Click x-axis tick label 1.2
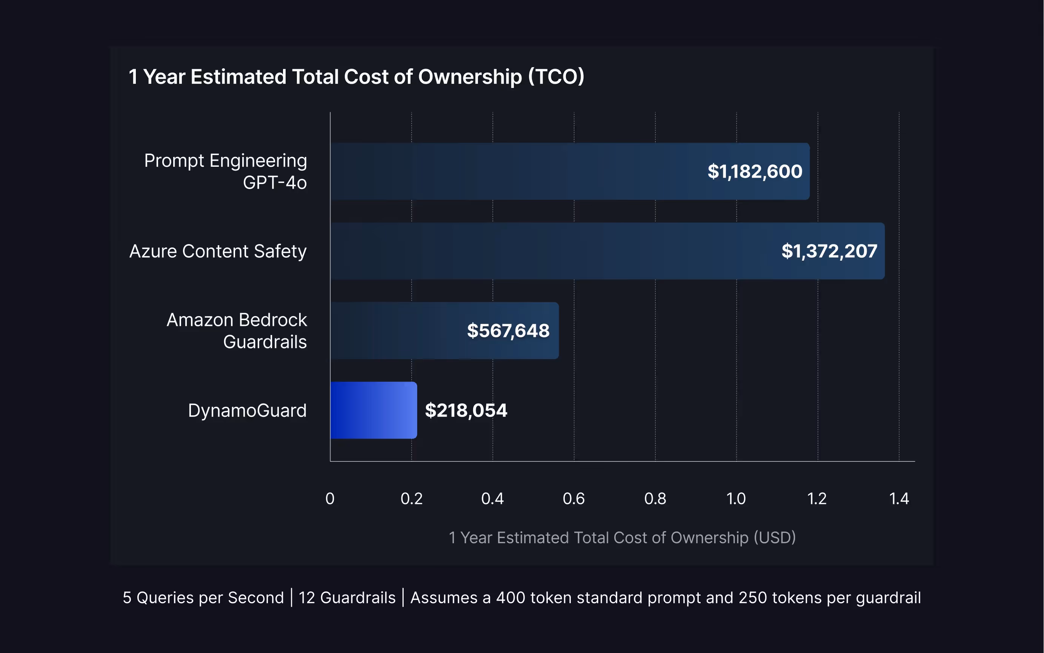 click(x=817, y=499)
